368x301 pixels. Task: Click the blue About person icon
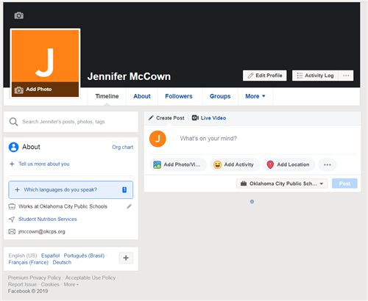13,147
